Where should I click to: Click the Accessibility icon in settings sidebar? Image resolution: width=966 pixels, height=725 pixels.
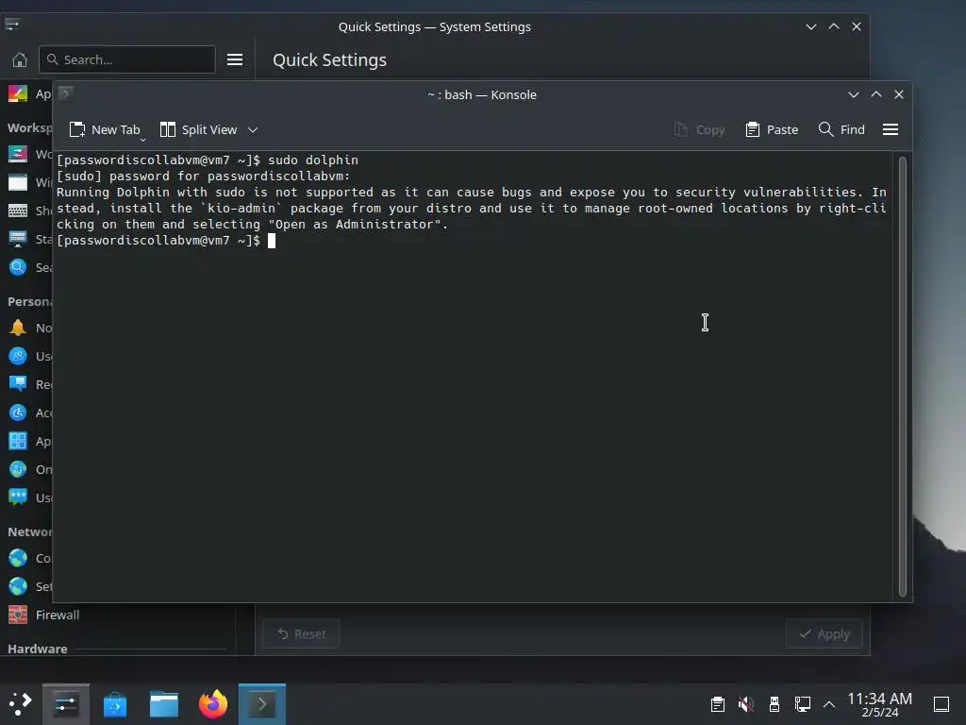[18, 413]
